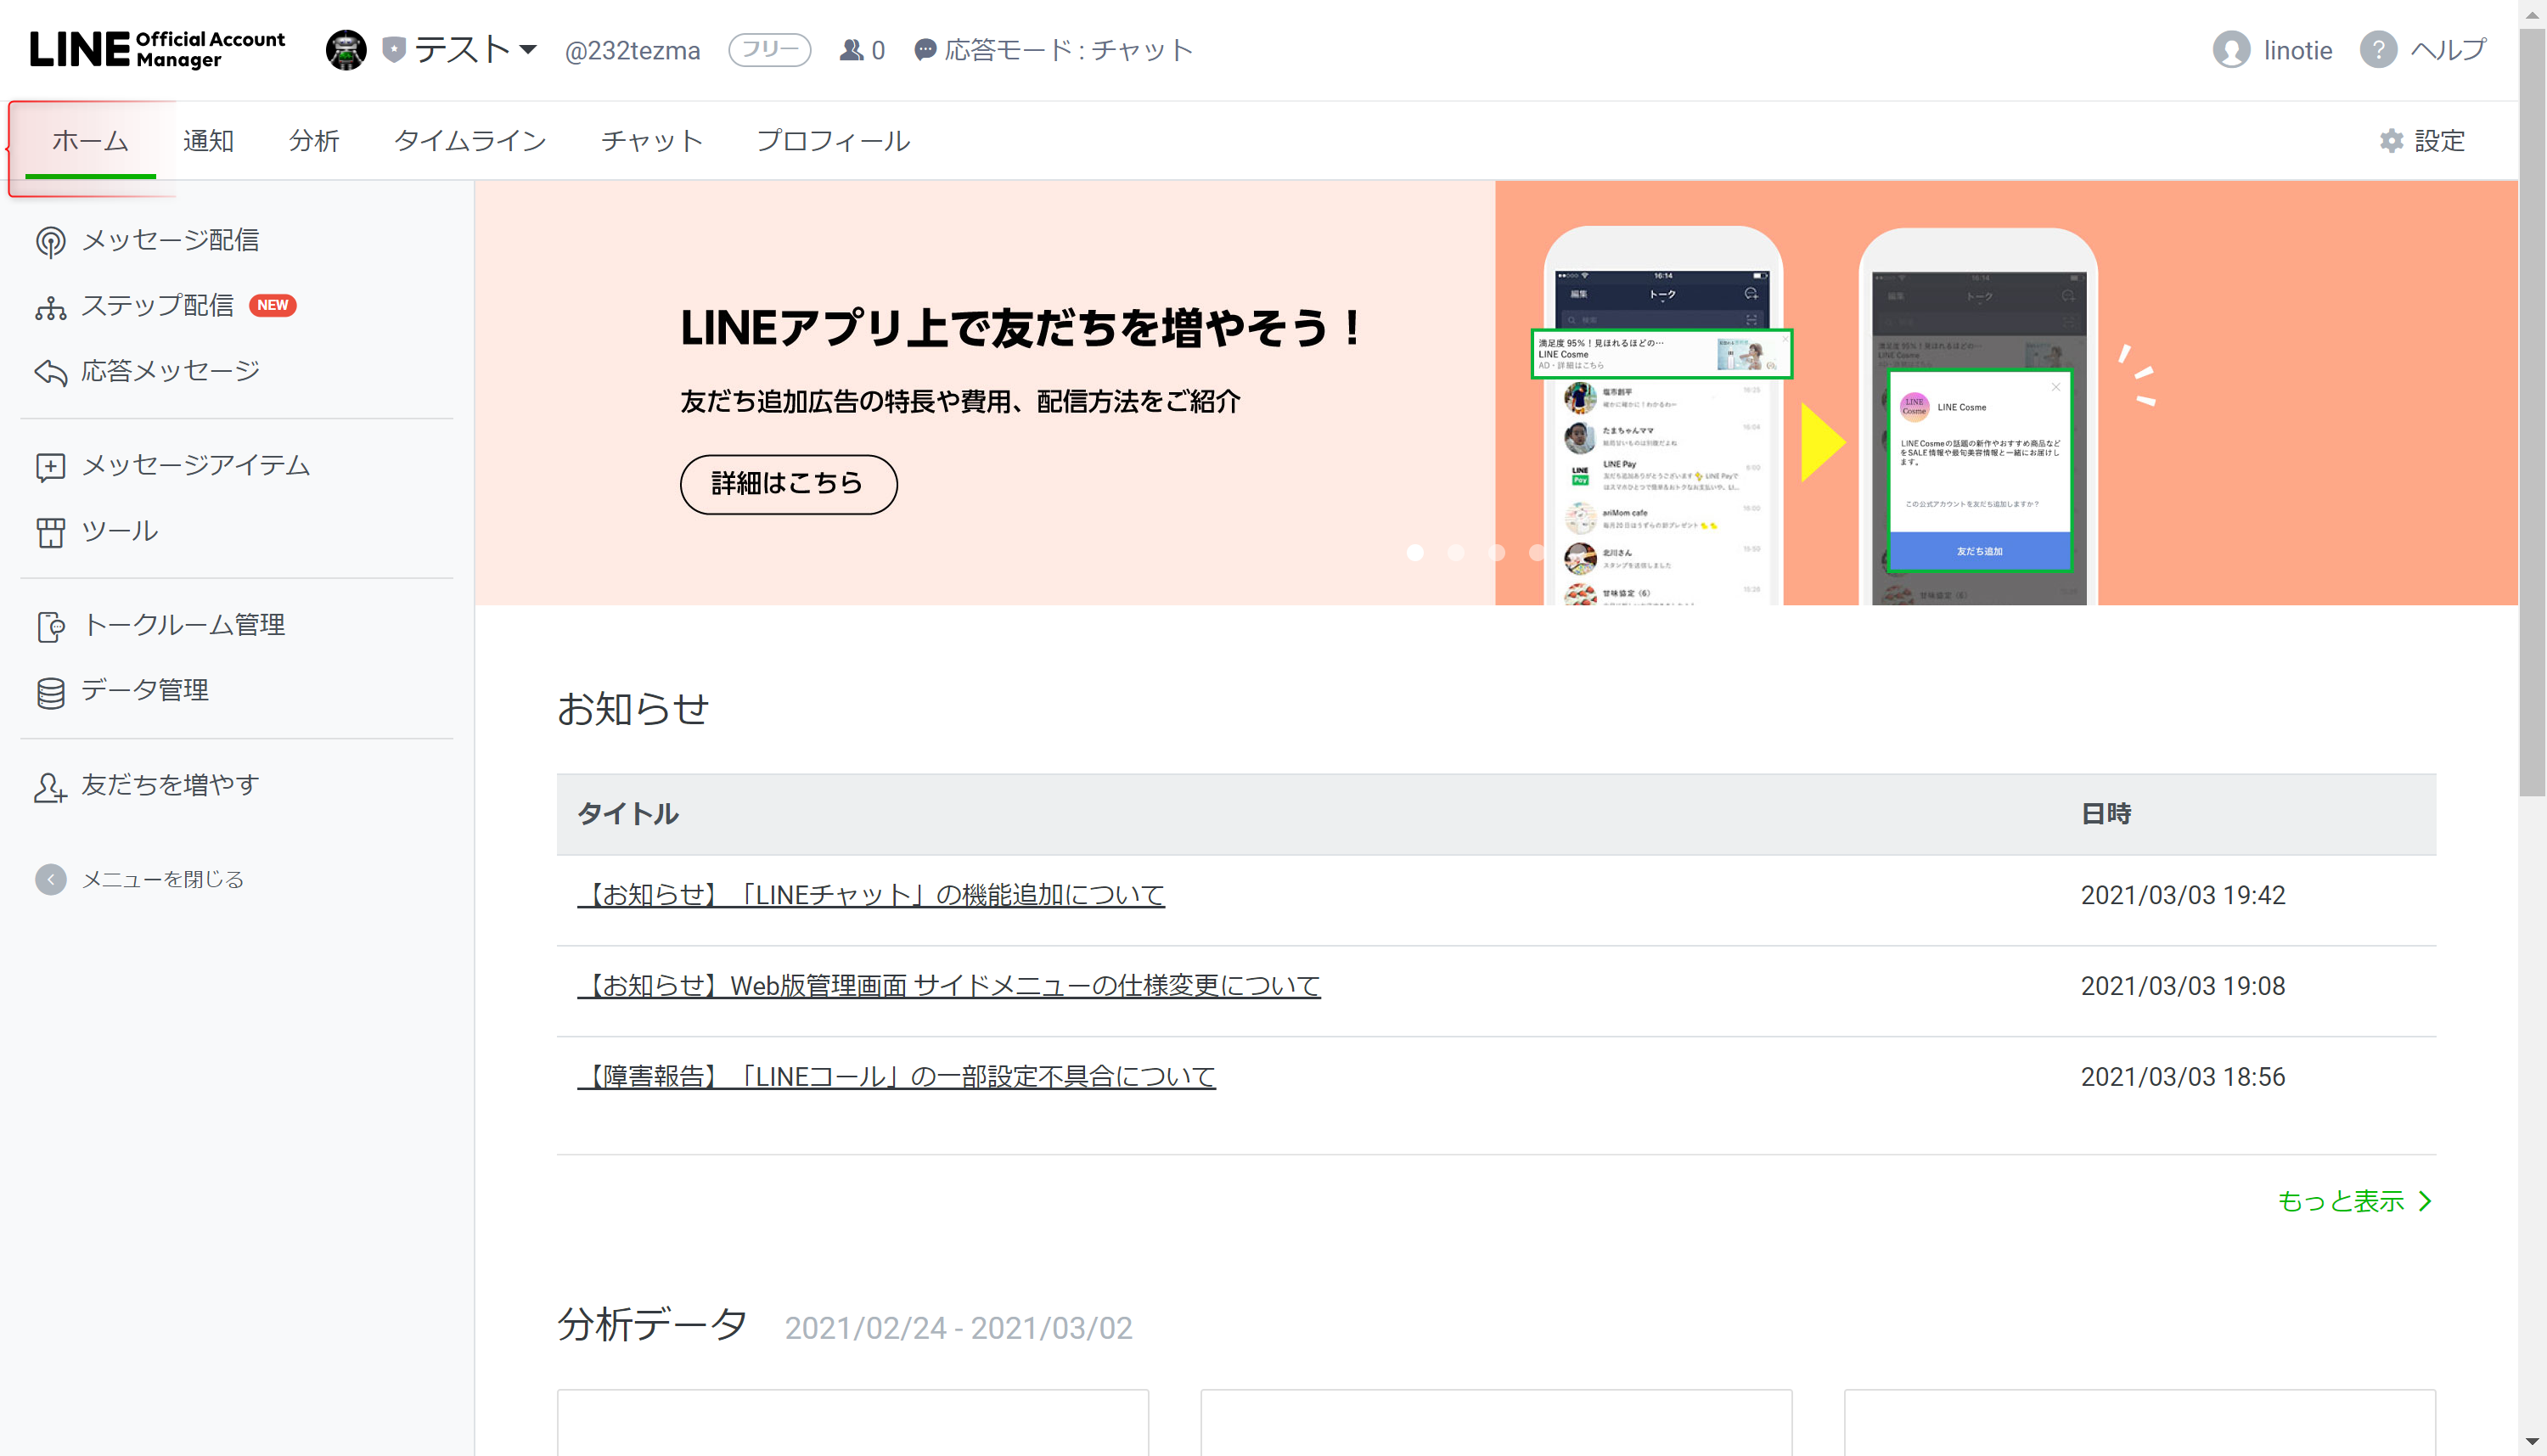Open the テスト account dropdown arrow
This screenshot has height=1456, width=2547.
tap(529, 49)
